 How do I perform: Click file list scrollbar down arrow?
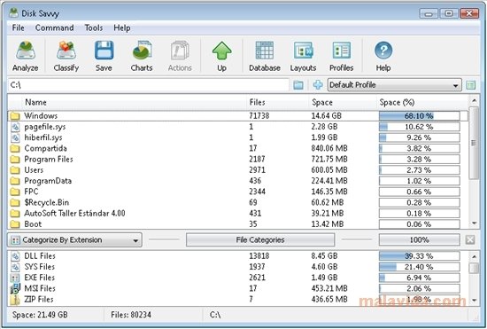click(x=474, y=223)
